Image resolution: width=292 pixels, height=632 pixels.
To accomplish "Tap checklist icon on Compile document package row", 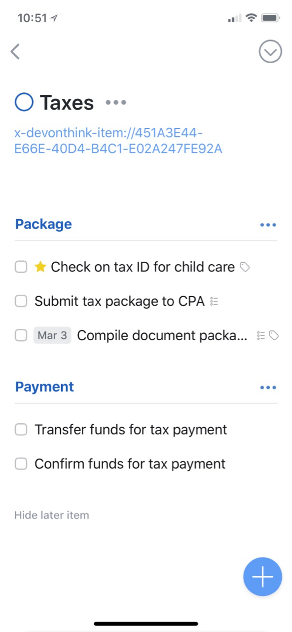I will 261,336.
